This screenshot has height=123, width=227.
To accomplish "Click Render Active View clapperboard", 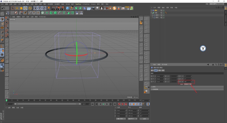I will coord(53,8).
